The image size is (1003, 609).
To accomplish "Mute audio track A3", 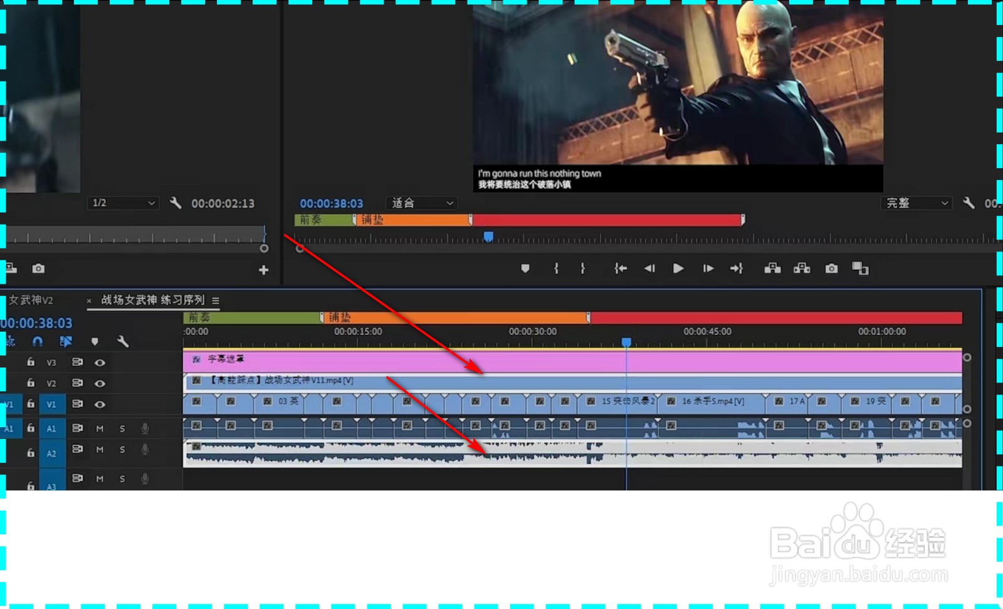I will click(100, 479).
